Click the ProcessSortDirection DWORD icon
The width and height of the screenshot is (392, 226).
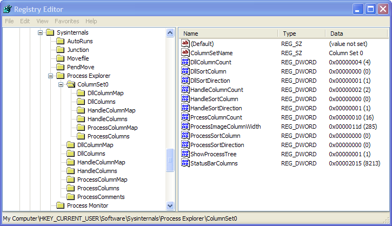tap(185, 145)
